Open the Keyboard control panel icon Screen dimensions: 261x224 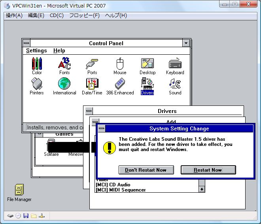coord(175,66)
